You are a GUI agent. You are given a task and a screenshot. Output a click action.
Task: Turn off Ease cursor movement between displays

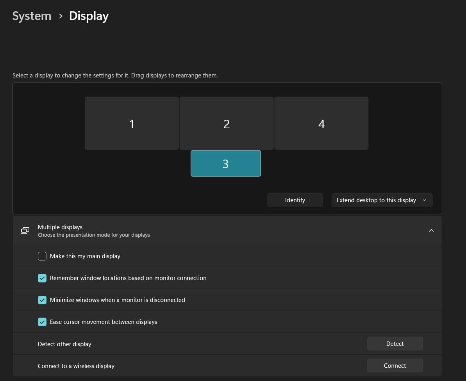click(42, 322)
